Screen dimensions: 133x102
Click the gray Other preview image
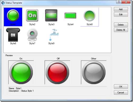[x=94, y=72]
